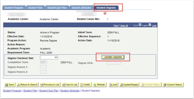
Task: Go to Next in List
Action: click(x=70, y=85)
